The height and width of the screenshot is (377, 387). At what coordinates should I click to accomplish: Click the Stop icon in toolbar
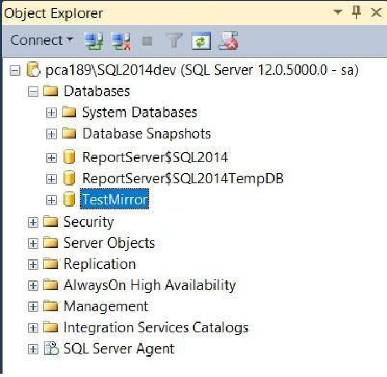(147, 41)
